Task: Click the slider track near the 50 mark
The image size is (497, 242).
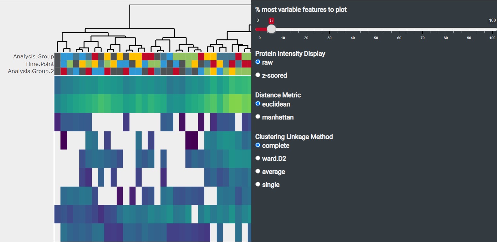Action: tap(376, 29)
